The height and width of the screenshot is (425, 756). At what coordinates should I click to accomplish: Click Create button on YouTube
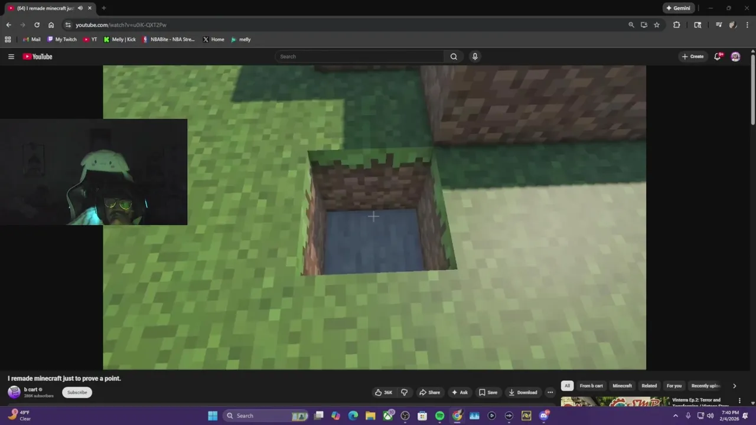(x=693, y=57)
